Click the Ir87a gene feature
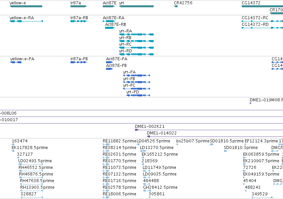 [79, 6]
